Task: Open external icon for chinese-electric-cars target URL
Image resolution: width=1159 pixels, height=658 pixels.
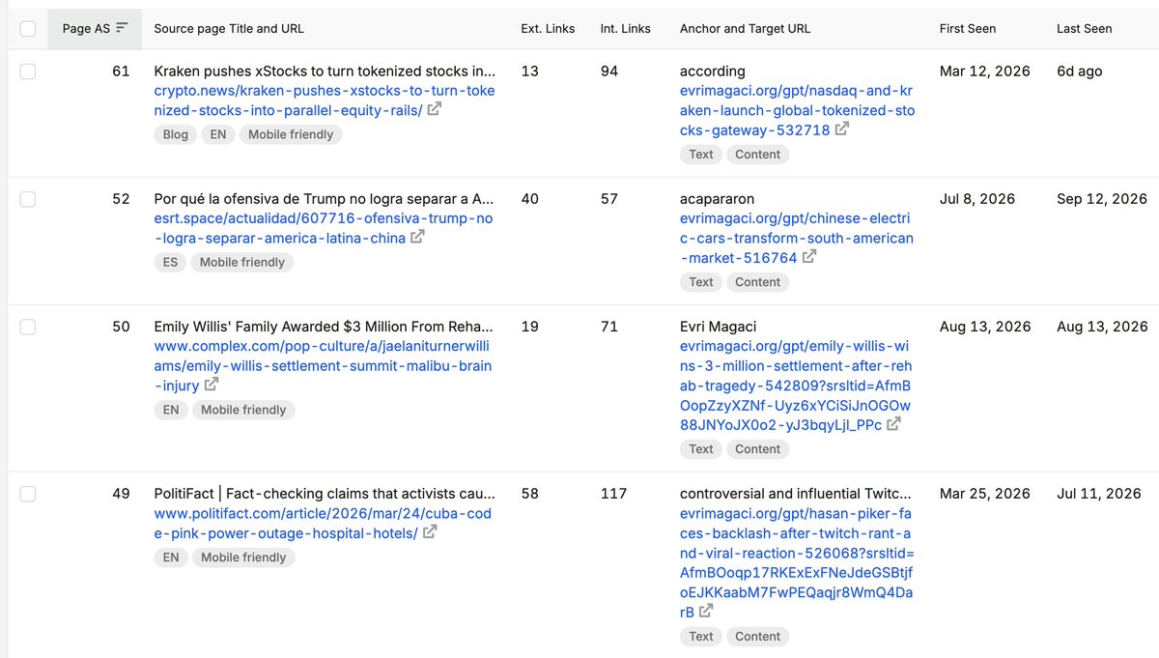Action: pos(809,256)
